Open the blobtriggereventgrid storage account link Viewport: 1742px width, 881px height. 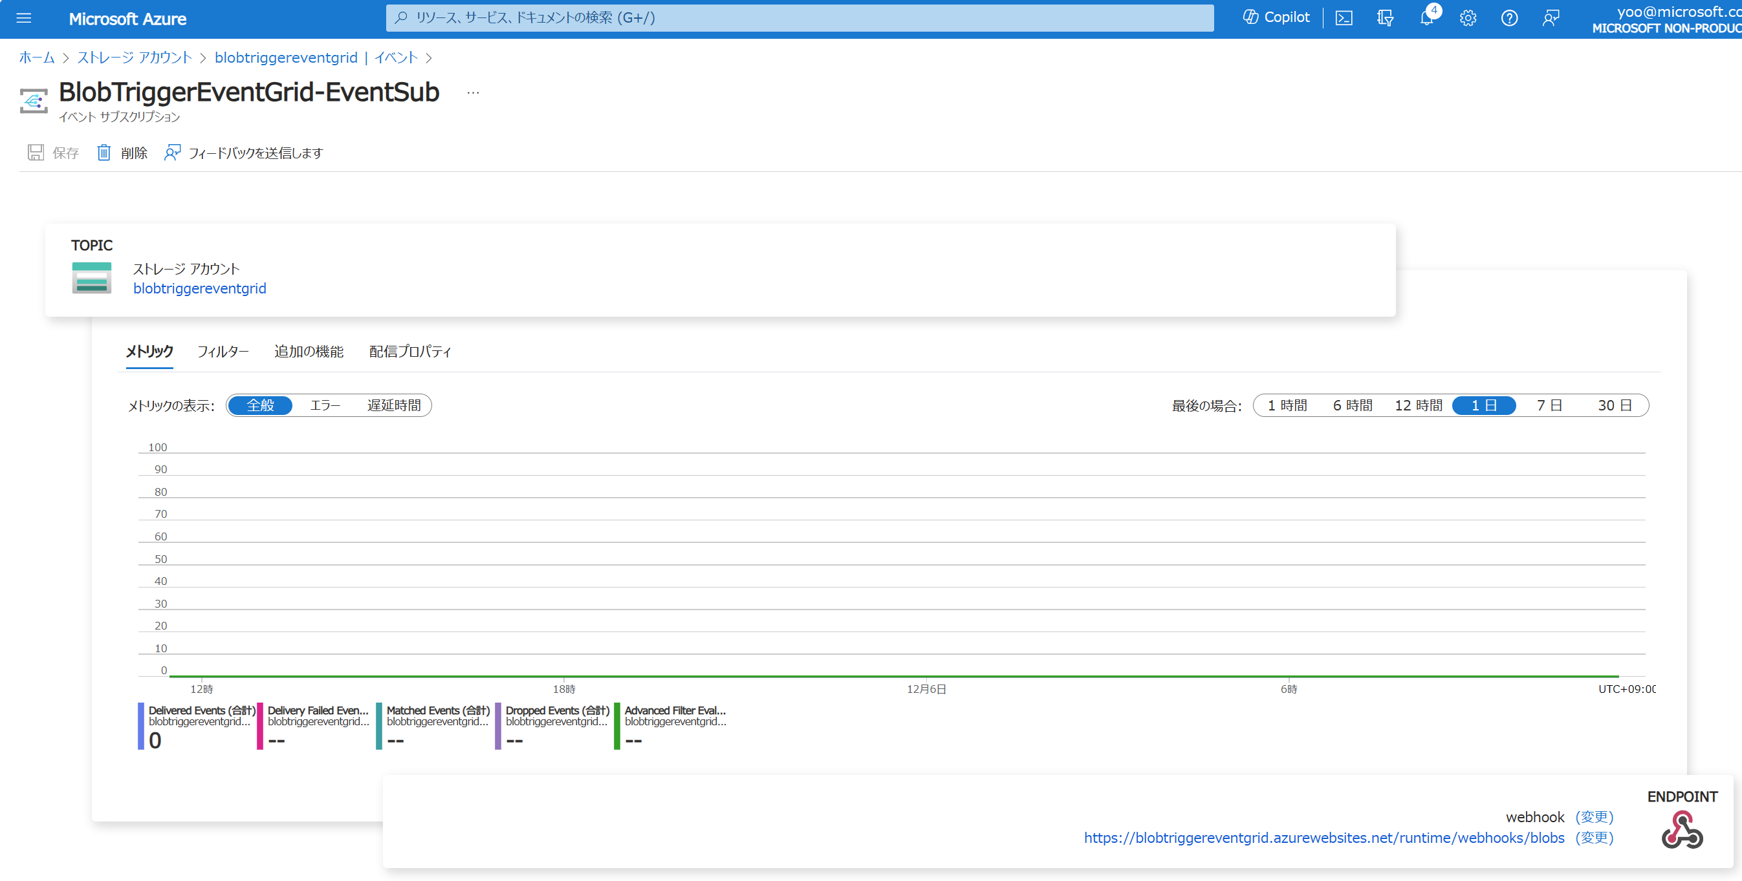point(199,288)
